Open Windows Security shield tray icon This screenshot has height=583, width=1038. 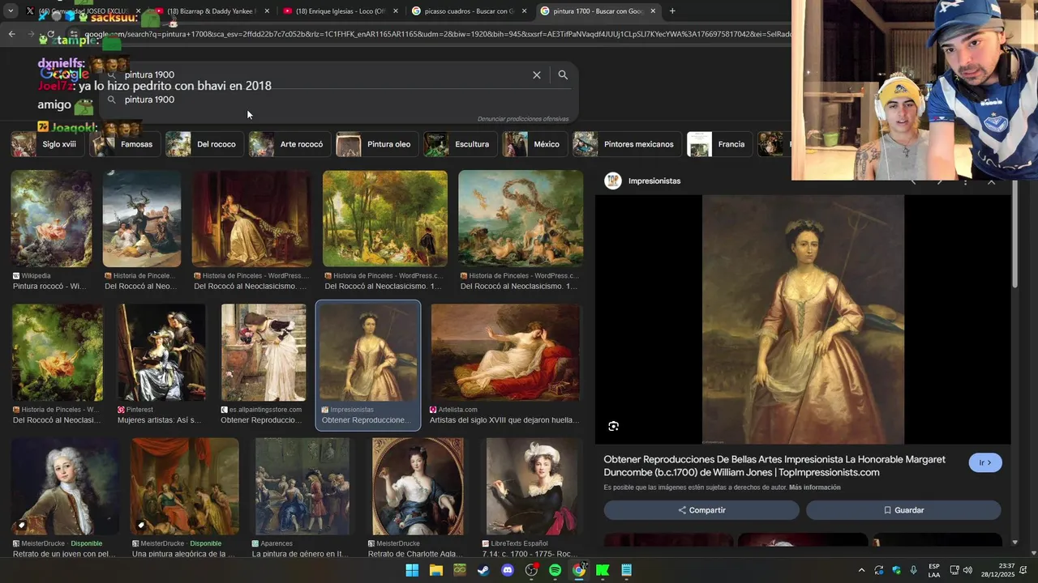[896, 570]
